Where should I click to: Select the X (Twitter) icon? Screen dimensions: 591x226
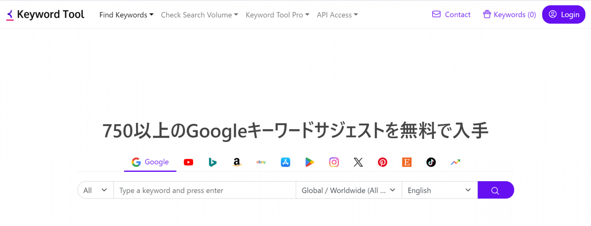[358, 162]
